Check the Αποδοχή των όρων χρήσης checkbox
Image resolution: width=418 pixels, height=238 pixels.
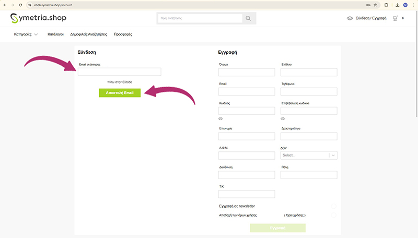click(333, 215)
